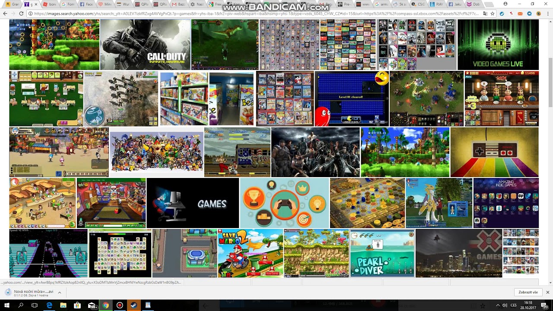Switch to the 'Dob' tab
553x311 pixels.
(474, 4)
